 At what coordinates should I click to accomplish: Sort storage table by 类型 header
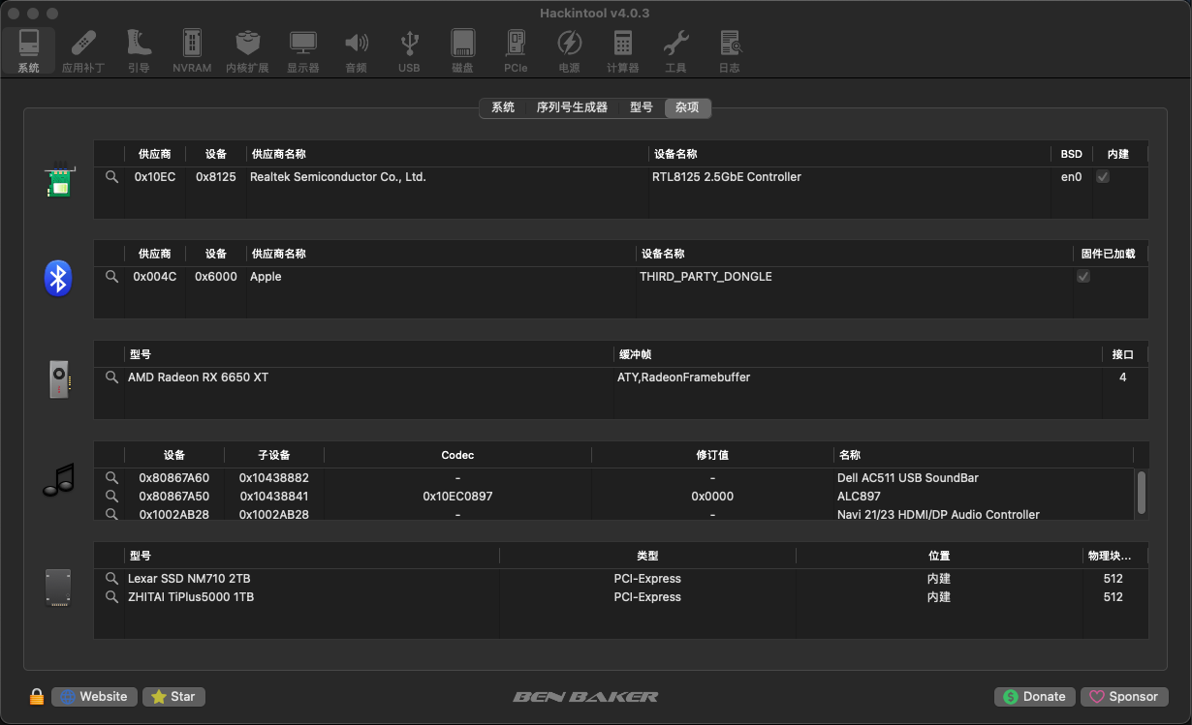pos(647,556)
